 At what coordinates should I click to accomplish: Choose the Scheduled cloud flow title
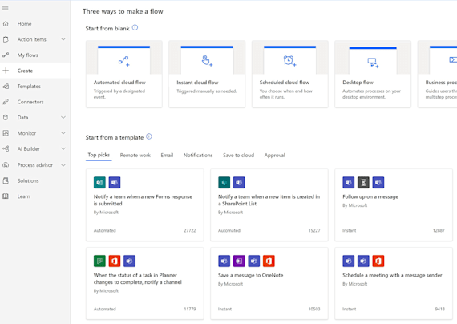pyautogui.click(x=285, y=83)
